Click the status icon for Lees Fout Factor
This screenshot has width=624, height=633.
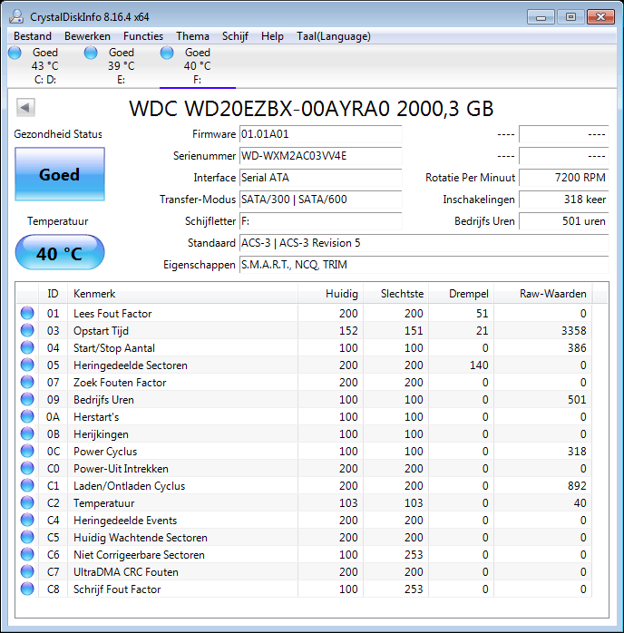click(x=27, y=313)
